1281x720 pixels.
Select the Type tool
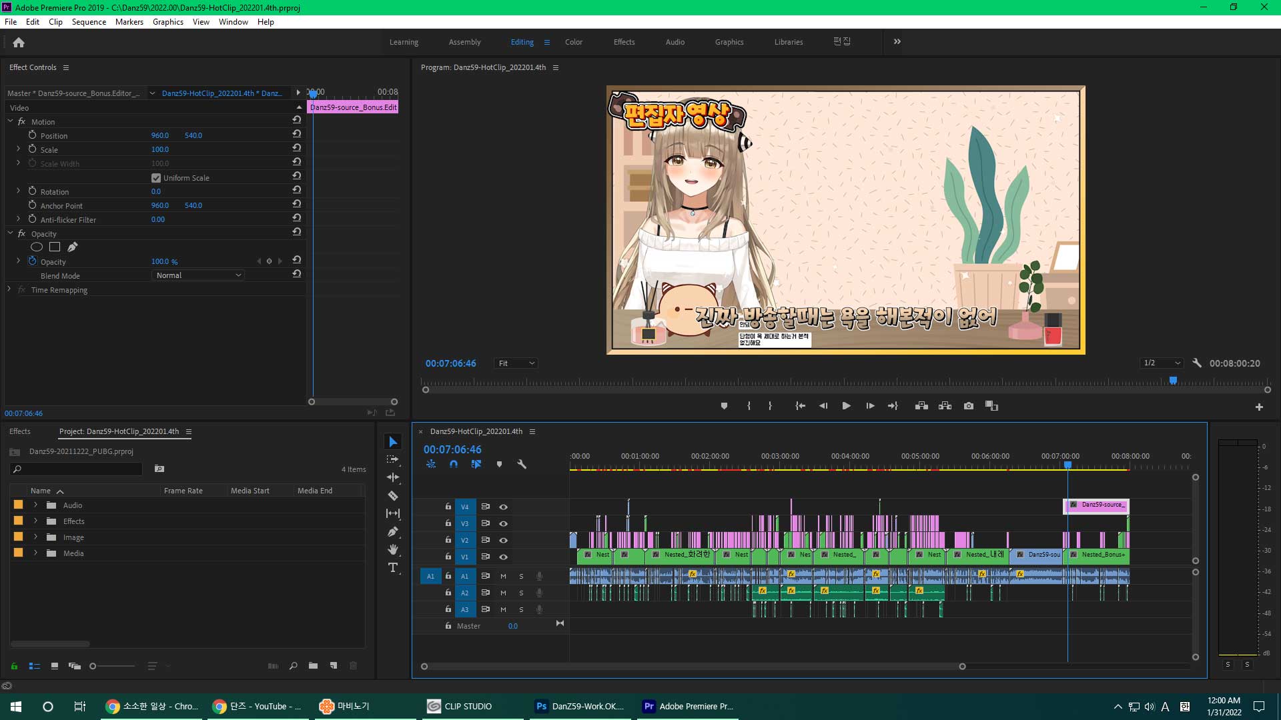tap(393, 567)
